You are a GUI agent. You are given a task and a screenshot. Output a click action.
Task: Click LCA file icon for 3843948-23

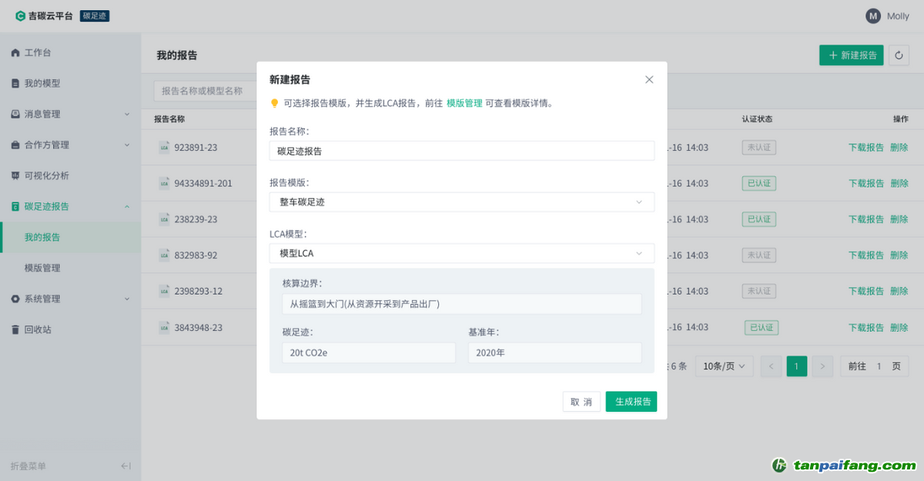[x=164, y=327]
